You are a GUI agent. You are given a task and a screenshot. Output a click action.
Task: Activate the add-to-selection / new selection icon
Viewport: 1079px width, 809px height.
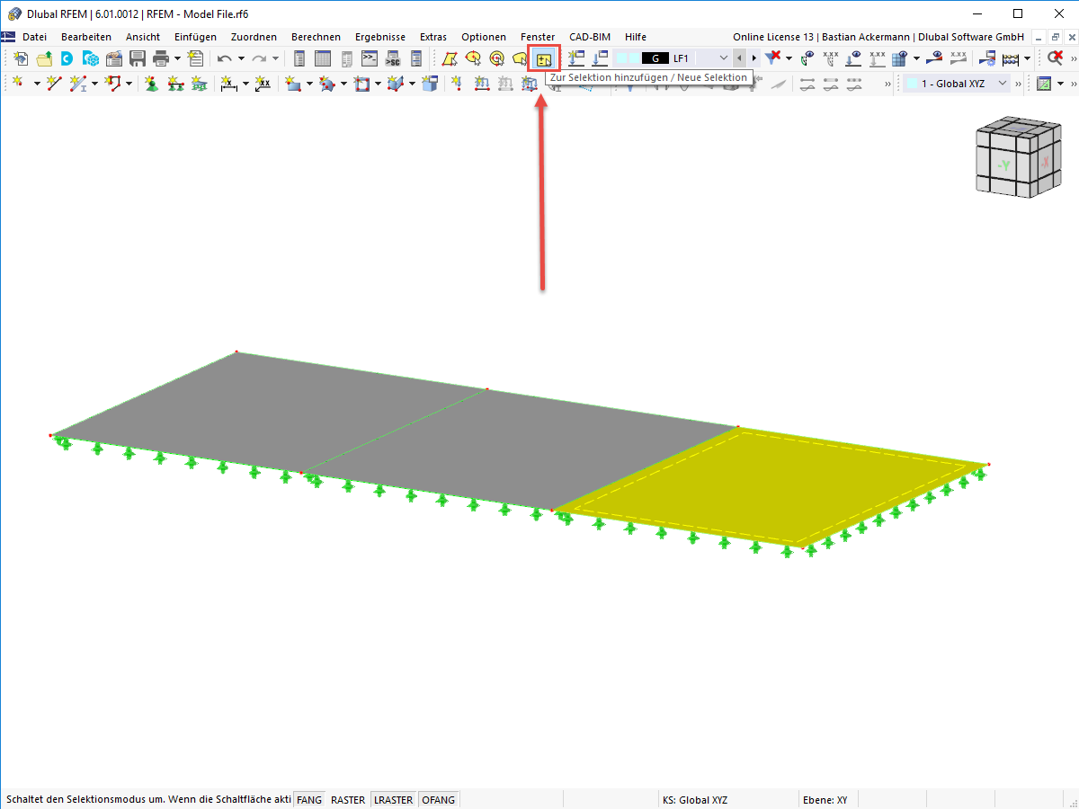point(544,59)
